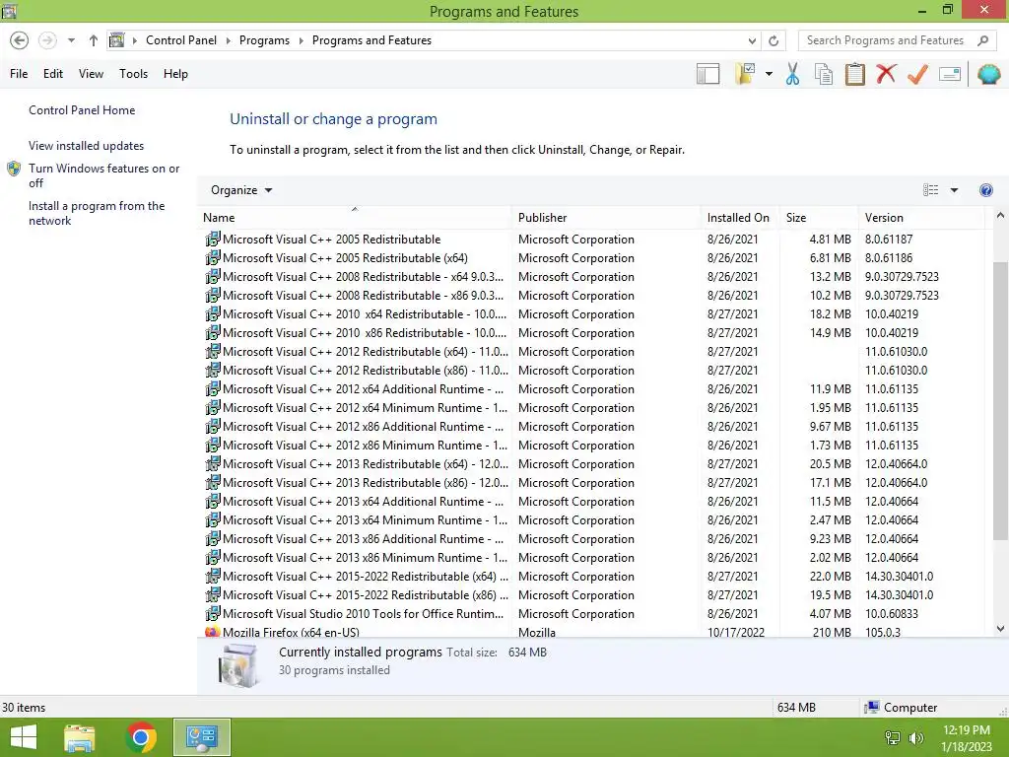Screen dimensions: 1009x757
Task: Click version cell 14.30.30401.0 of x86 row
Action: 899,594
